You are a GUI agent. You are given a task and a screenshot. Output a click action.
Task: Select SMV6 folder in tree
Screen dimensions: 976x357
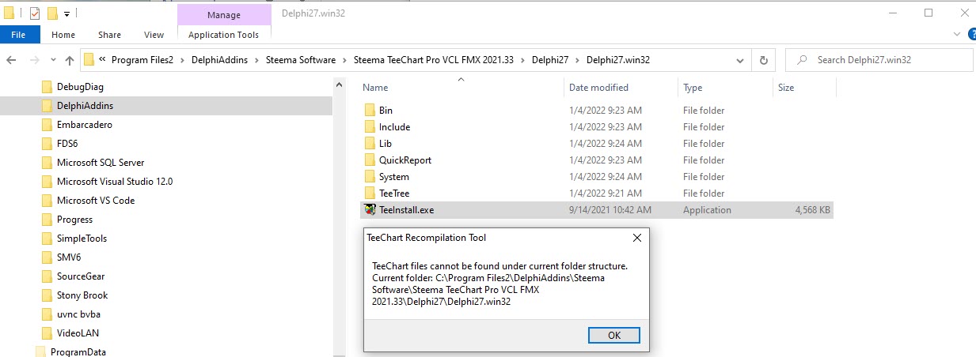69,257
